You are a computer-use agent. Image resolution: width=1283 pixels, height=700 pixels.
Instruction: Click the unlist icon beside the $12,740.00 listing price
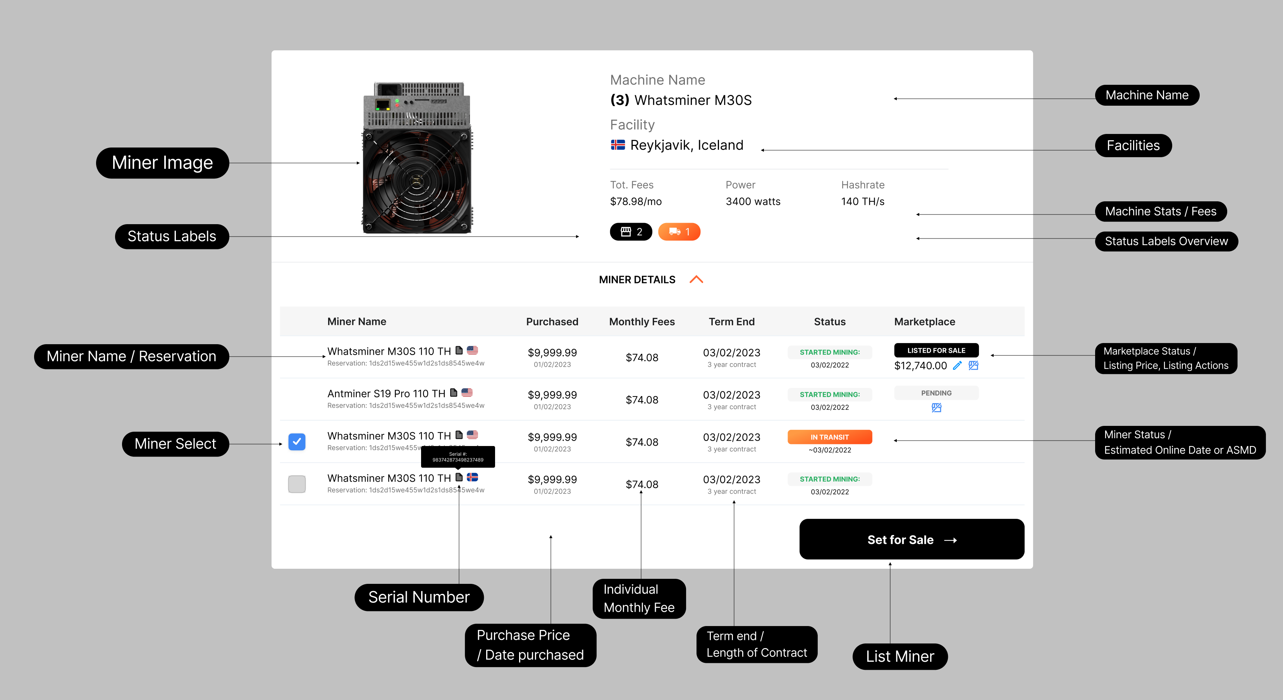[974, 366]
